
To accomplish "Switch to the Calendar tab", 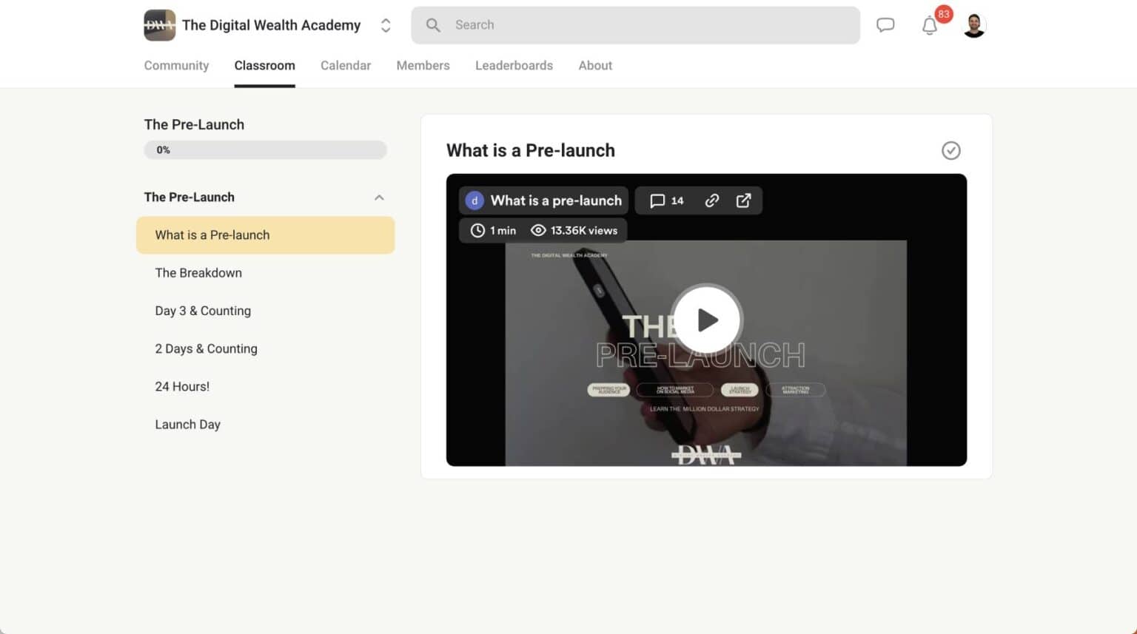I will point(346,65).
